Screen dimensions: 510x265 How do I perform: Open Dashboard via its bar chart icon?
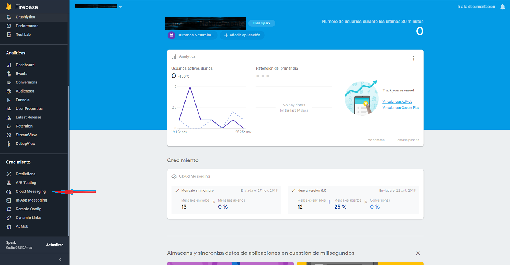(9, 65)
